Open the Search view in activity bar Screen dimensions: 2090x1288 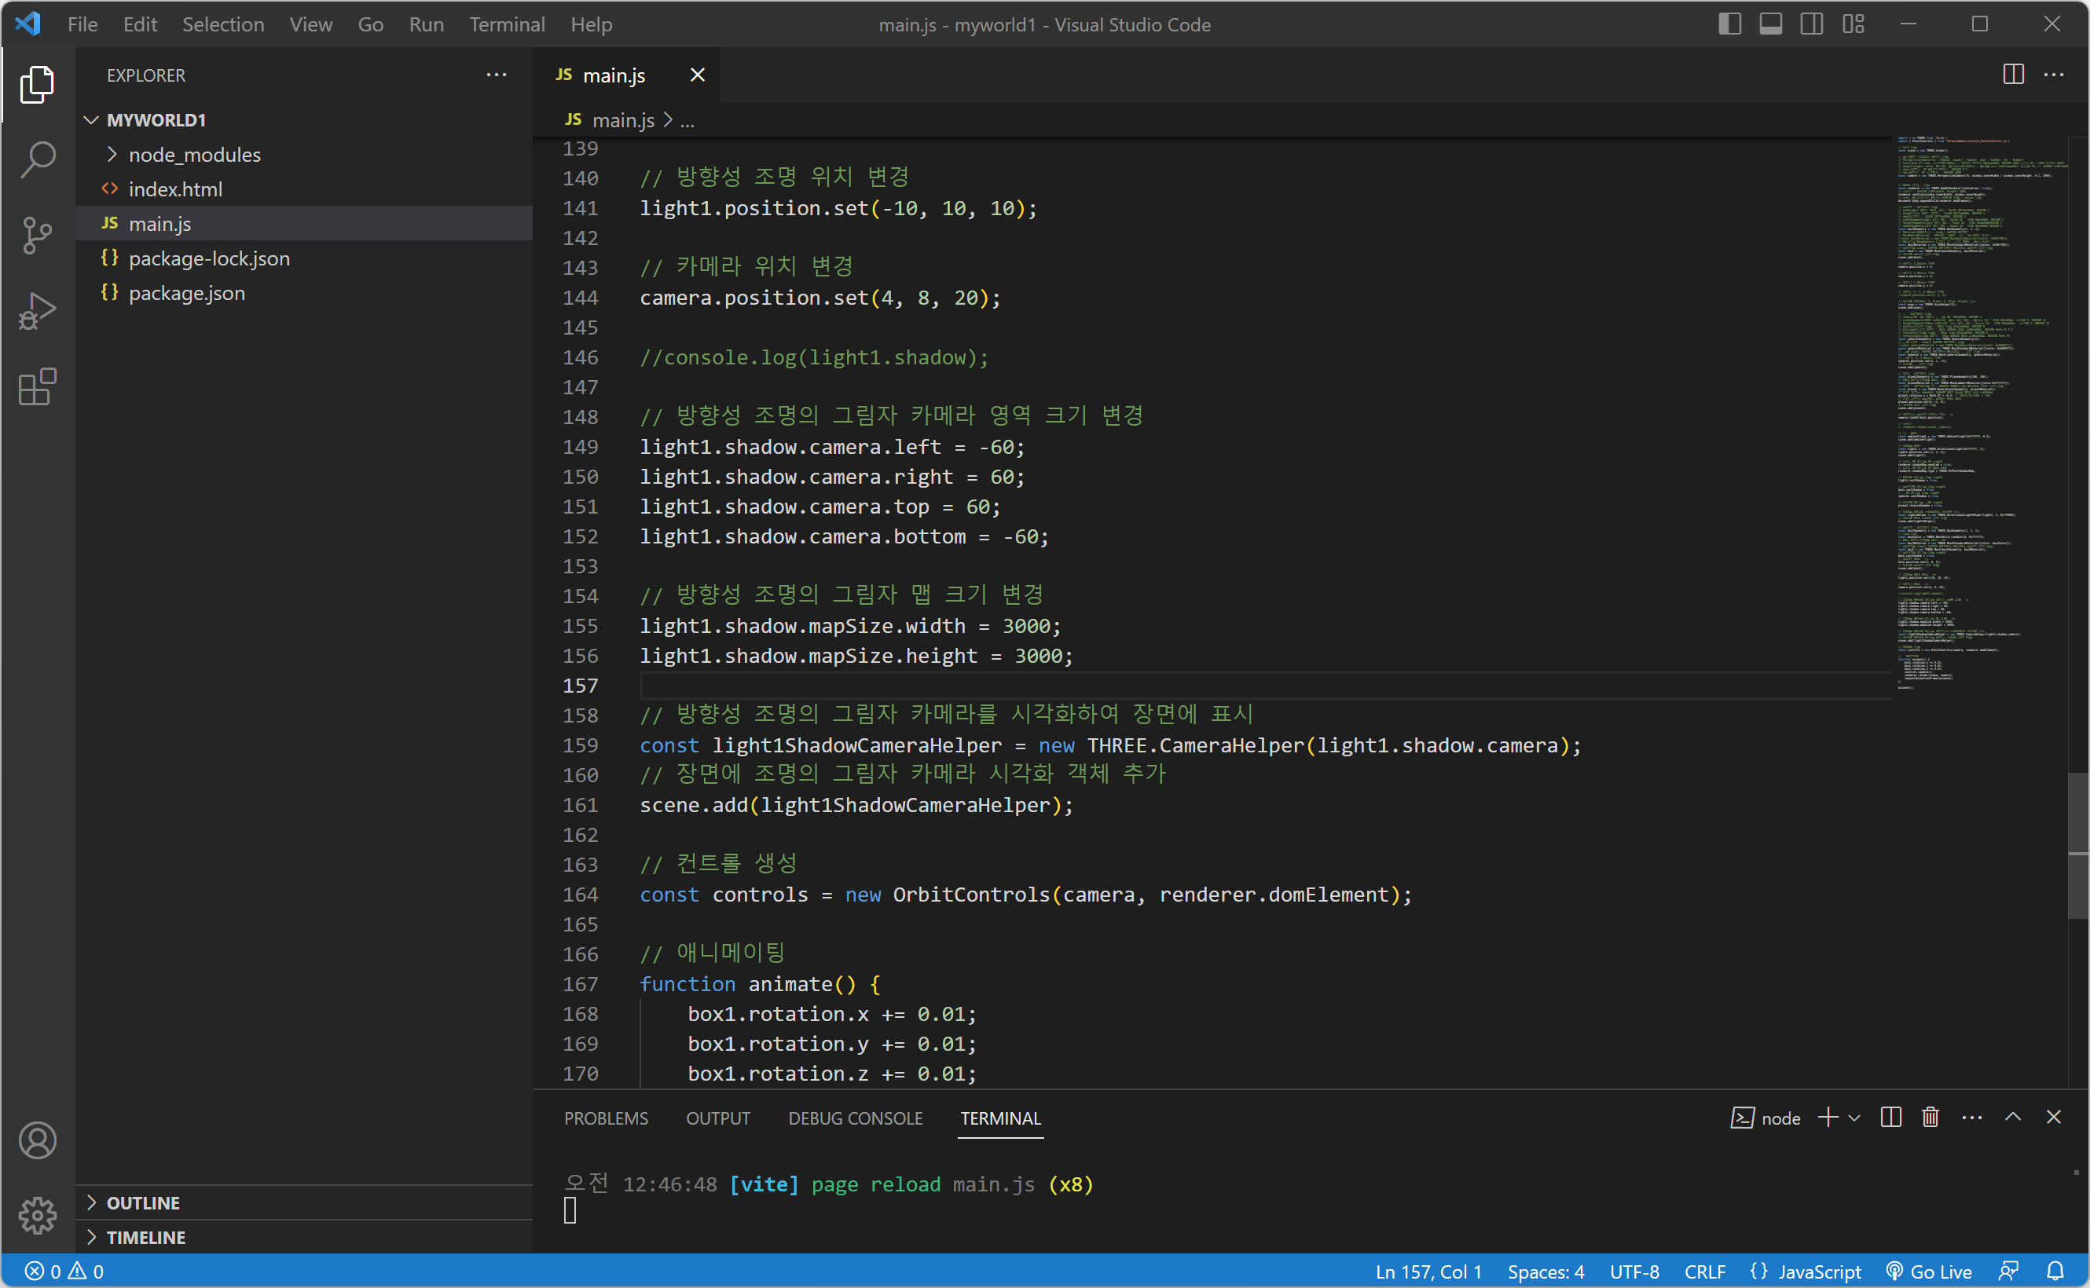[x=38, y=160]
